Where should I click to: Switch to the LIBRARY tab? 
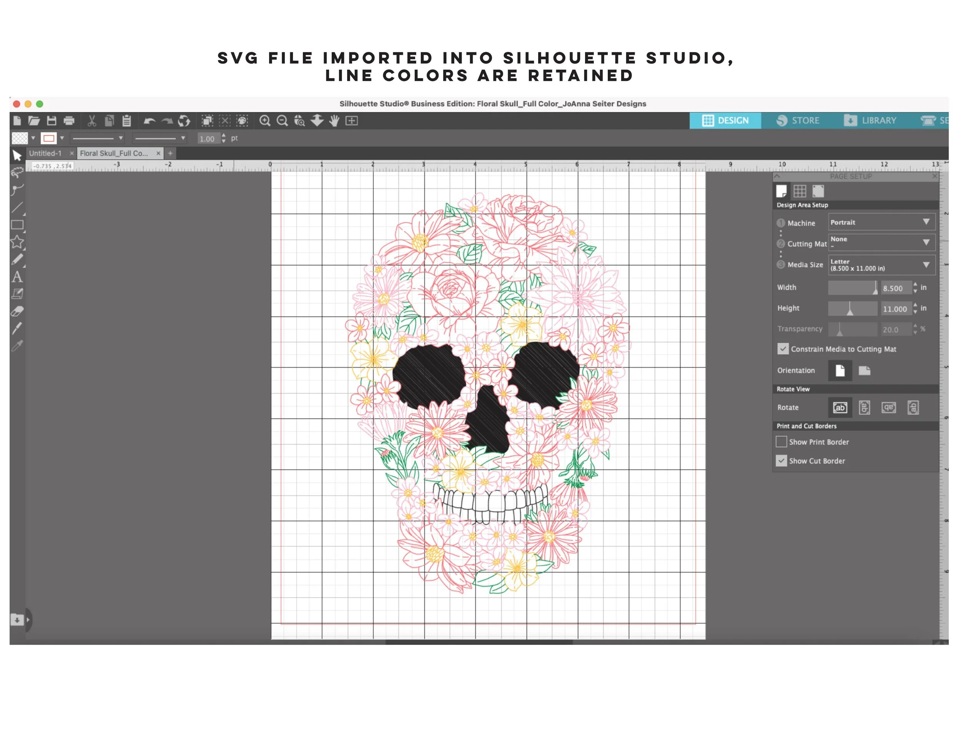point(870,121)
